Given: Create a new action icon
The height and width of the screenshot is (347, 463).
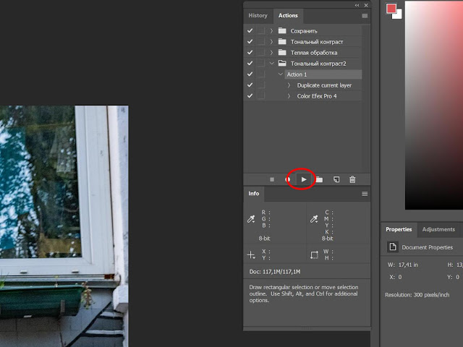Looking at the screenshot, I should tap(336, 179).
